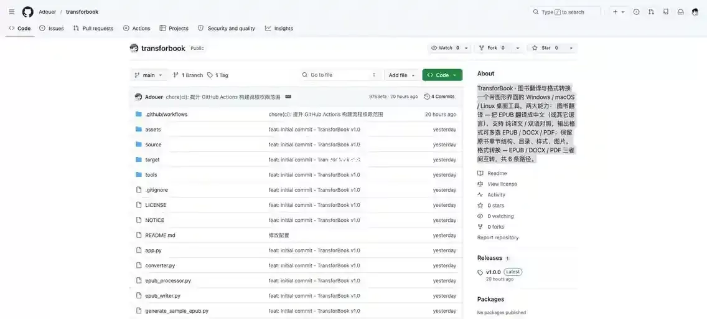Image resolution: width=707 pixels, height=319 pixels.
Task: Open the LICENSE file
Action: coord(156,206)
